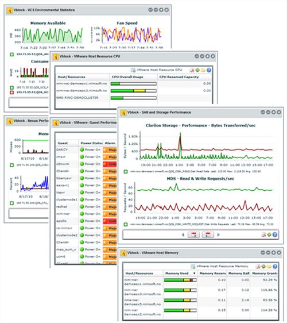Toggle Disk Write Requests legend checkbox
The width and height of the screenshot is (287, 323).
click(x=126, y=224)
